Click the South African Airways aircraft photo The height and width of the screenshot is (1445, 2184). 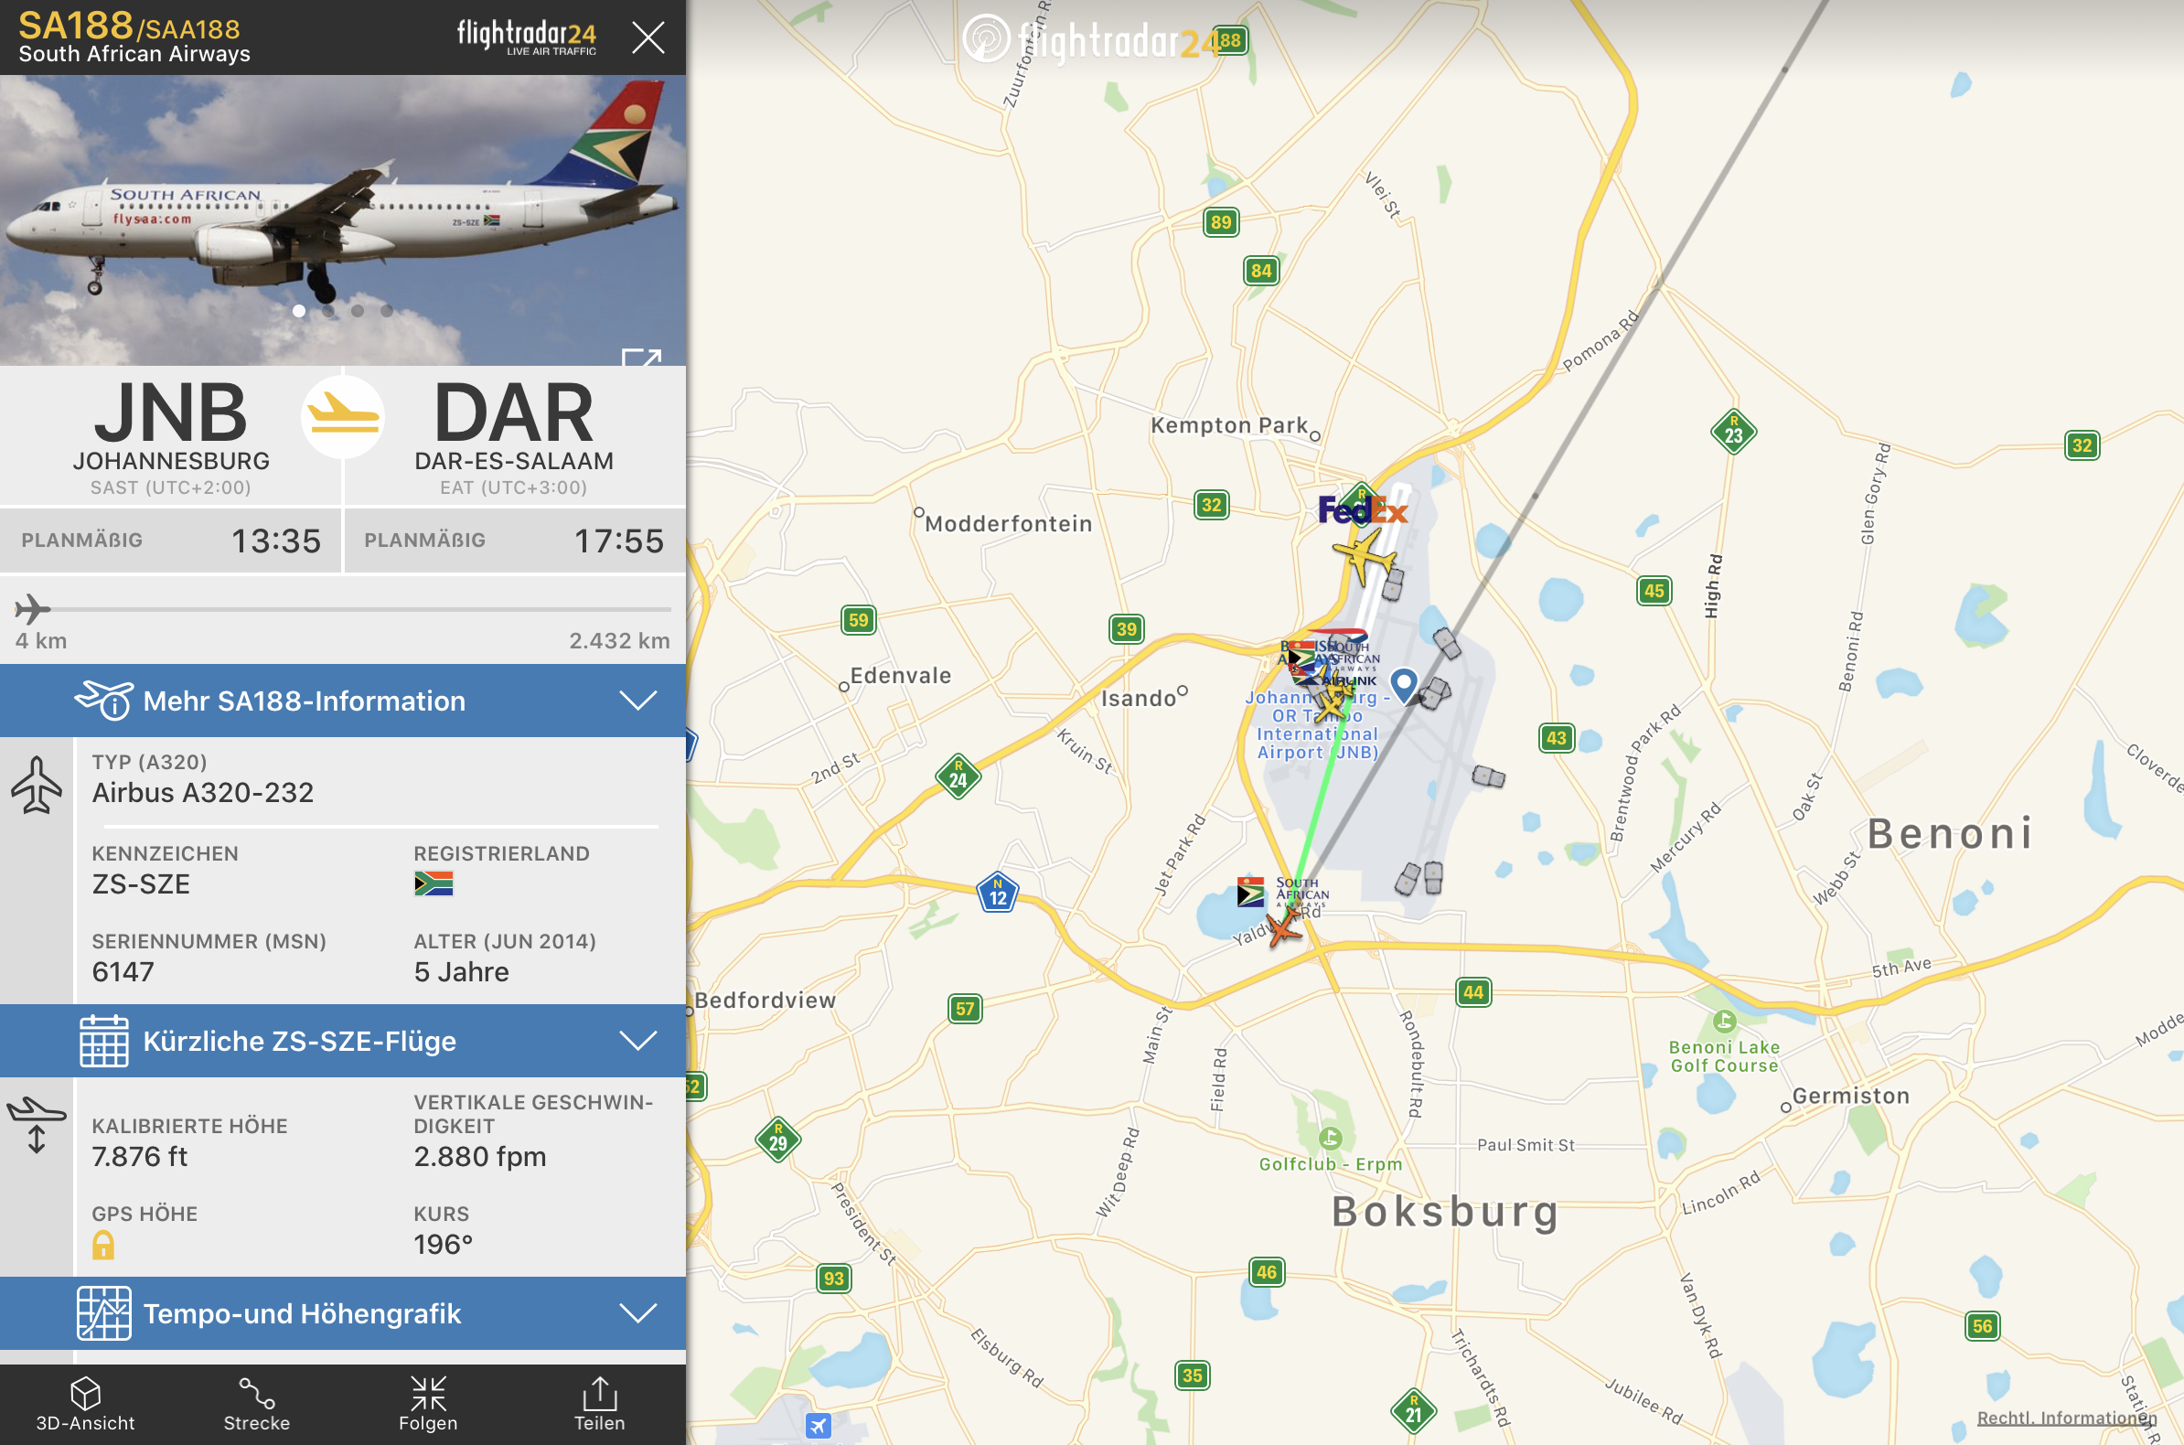click(x=343, y=219)
